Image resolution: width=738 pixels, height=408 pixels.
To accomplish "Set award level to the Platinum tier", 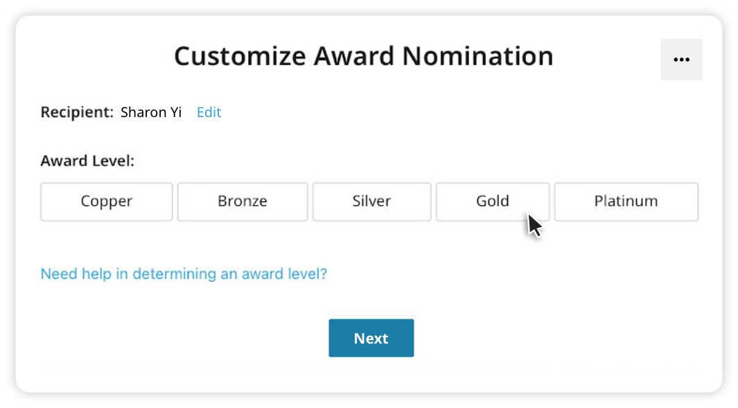I will click(x=626, y=202).
